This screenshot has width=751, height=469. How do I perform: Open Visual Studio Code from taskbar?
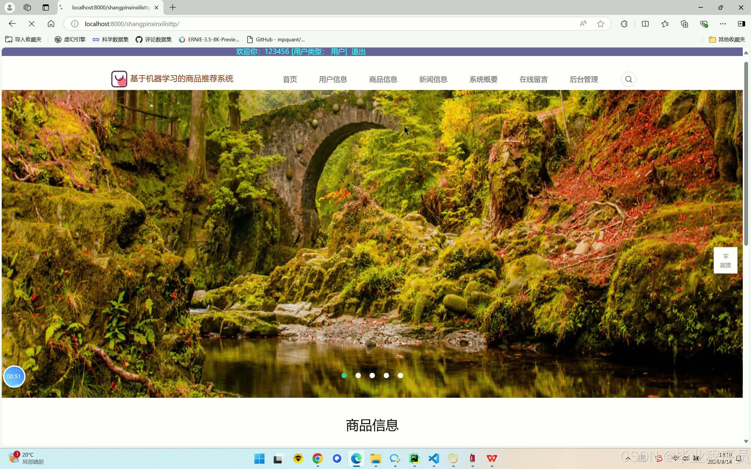point(434,458)
